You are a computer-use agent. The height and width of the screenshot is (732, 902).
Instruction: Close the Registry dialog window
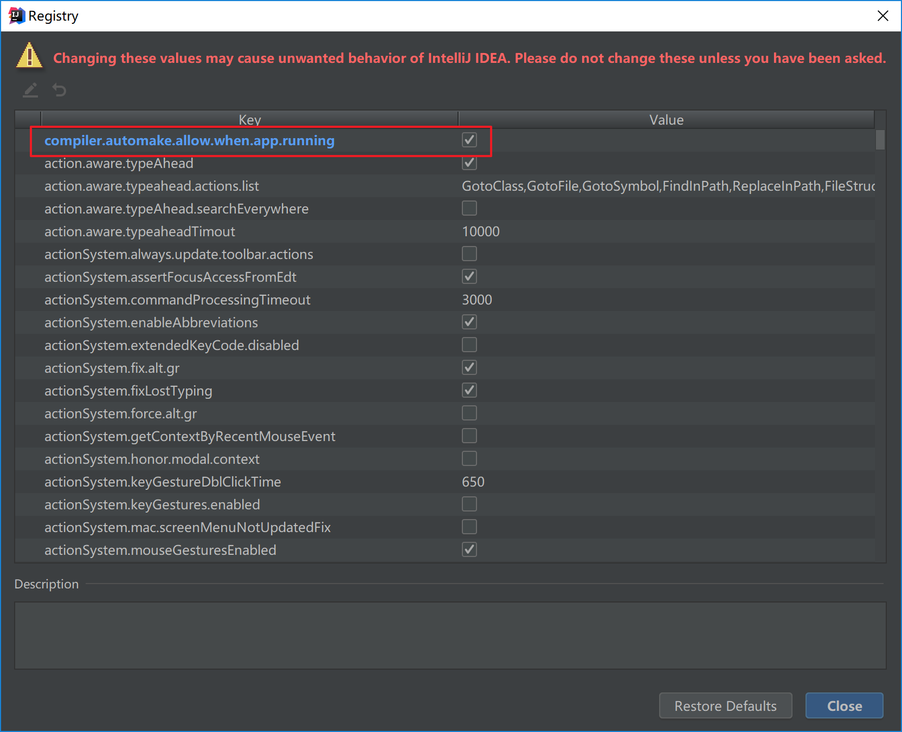[x=882, y=16]
